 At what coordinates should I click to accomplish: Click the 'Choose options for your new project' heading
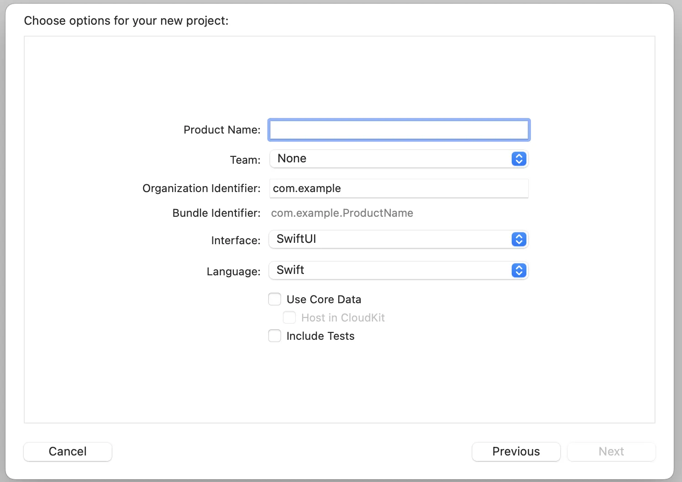[x=126, y=21]
